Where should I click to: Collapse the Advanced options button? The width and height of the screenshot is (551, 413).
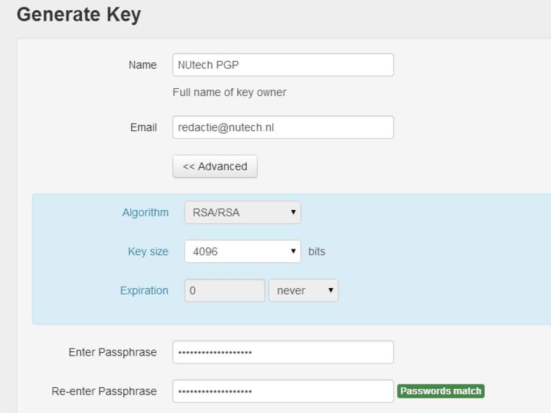tap(215, 167)
